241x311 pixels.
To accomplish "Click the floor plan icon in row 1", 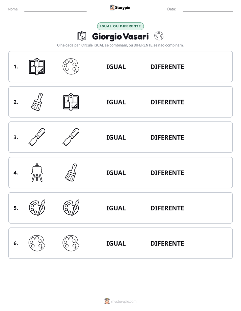I will (37, 66).
